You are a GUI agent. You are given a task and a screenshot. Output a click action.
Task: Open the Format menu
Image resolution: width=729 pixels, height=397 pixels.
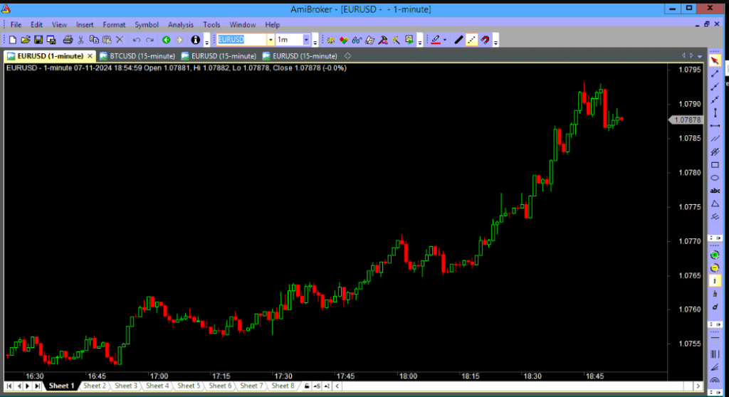click(x=114, y=25)
